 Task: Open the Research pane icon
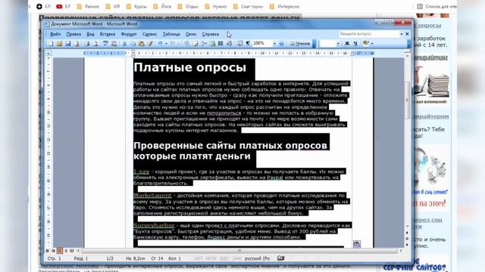point(114,44)
